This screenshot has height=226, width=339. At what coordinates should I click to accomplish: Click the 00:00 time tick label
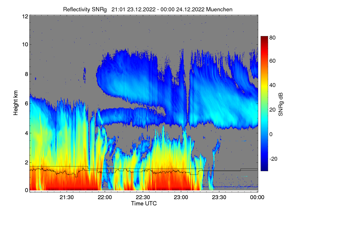pos(257,197)
